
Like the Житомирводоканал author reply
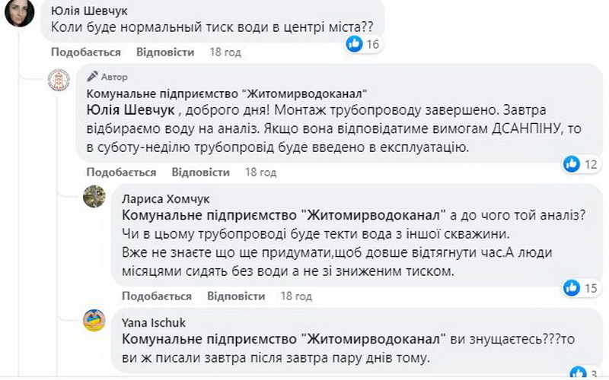(x=122, y=172)
